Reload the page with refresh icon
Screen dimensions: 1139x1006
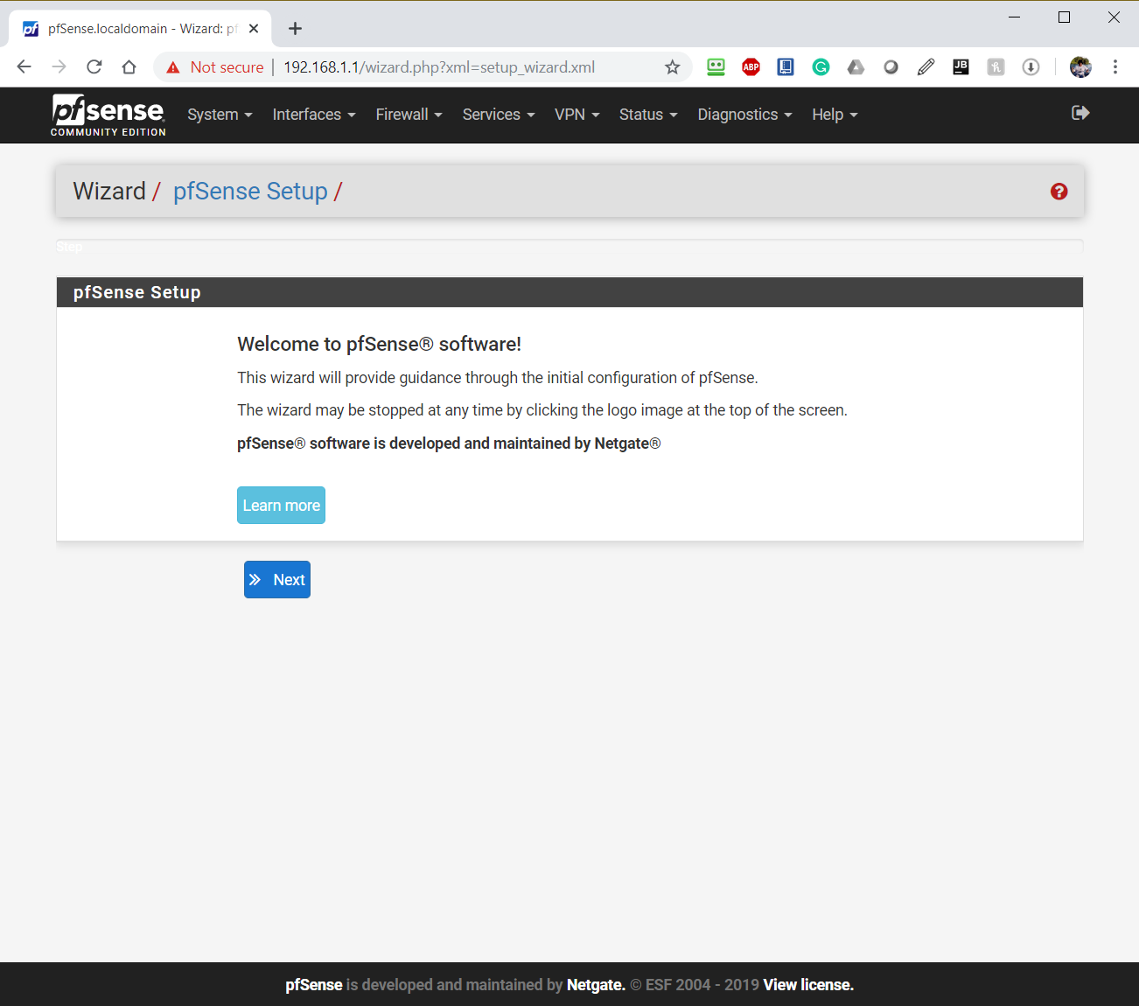click(94, 67)
